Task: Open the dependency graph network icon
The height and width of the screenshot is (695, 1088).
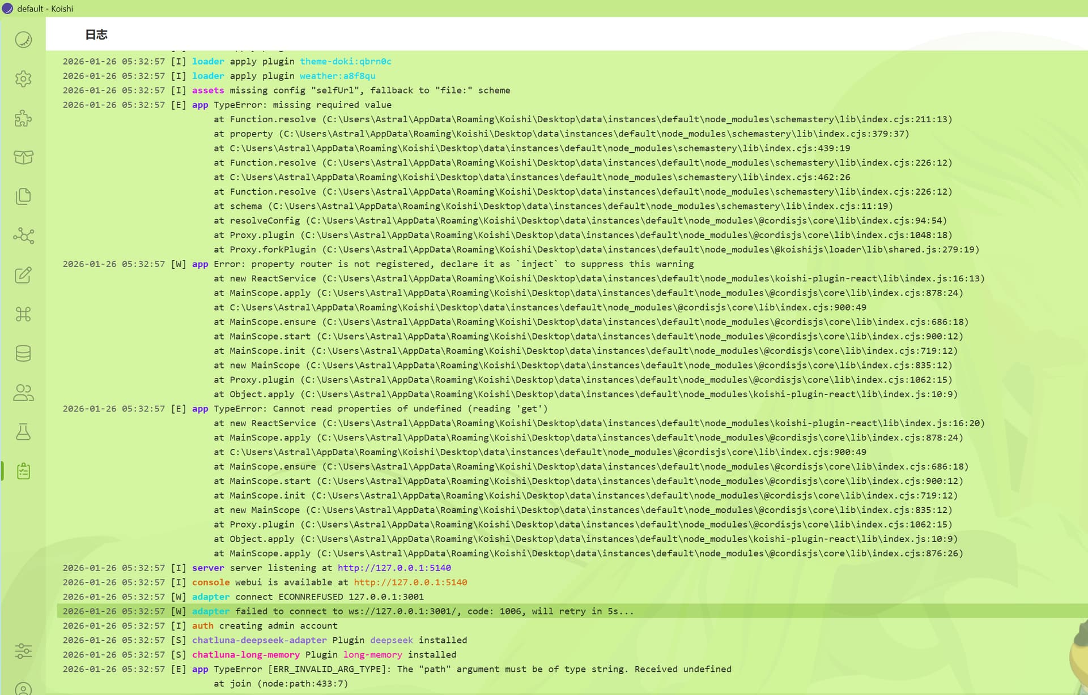Action: pos(23,235)
